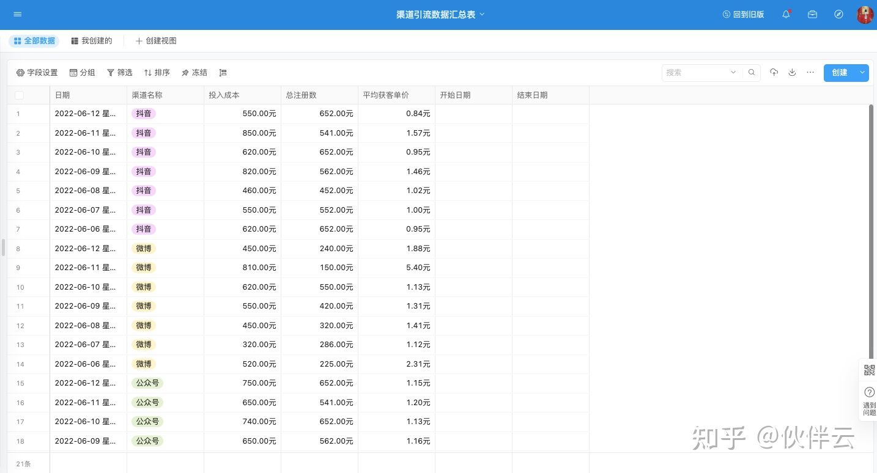Image resolution: width=877 pixels, height=473 pixels.
Task: Open the 筛选 filter option
Action: [119, 73]
